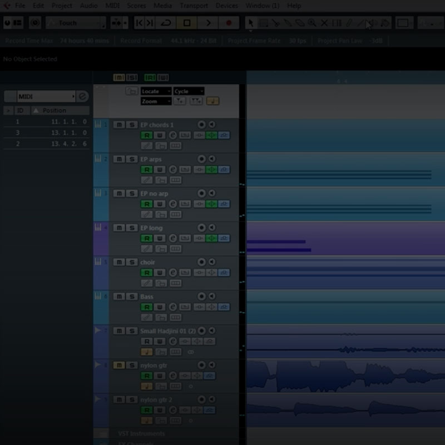Screen dimensions: 445x445
Task: Open Edit Channel Settings for choir
Action: (x=172, y=273)
